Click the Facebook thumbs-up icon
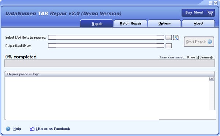The width and height of the screenshot is (220, 136). point(32,129)
